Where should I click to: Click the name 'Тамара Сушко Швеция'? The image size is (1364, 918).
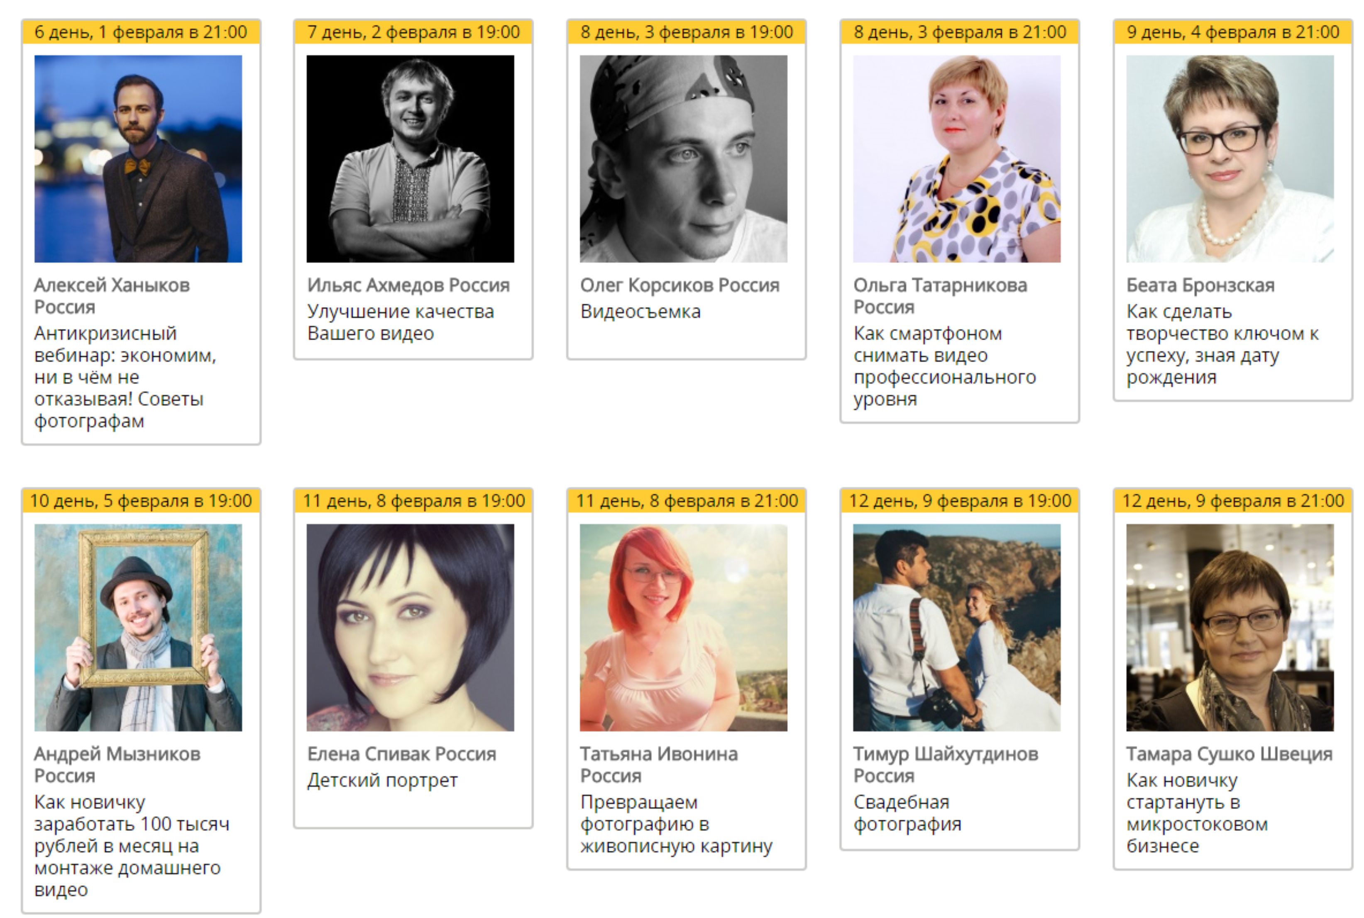(x=1229, y=753)
